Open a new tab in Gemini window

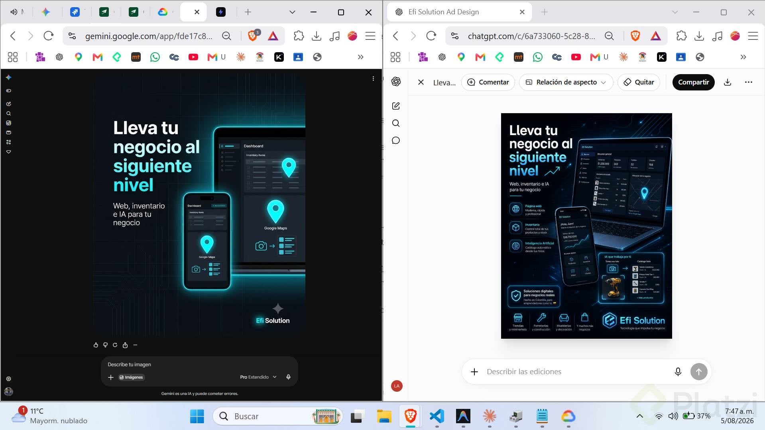[x=248, y=12]
